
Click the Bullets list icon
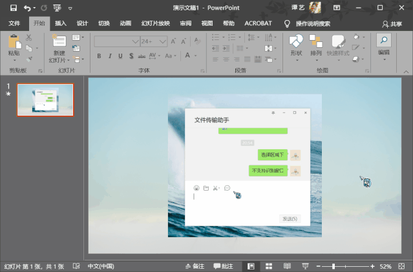215,37
